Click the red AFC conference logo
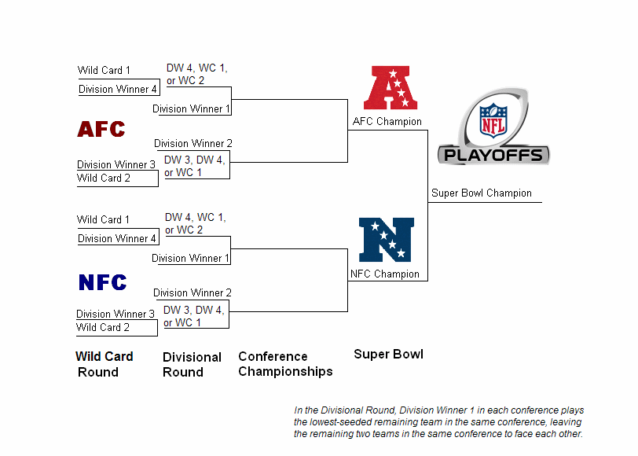The image size is (638, 456). [390, 88]
